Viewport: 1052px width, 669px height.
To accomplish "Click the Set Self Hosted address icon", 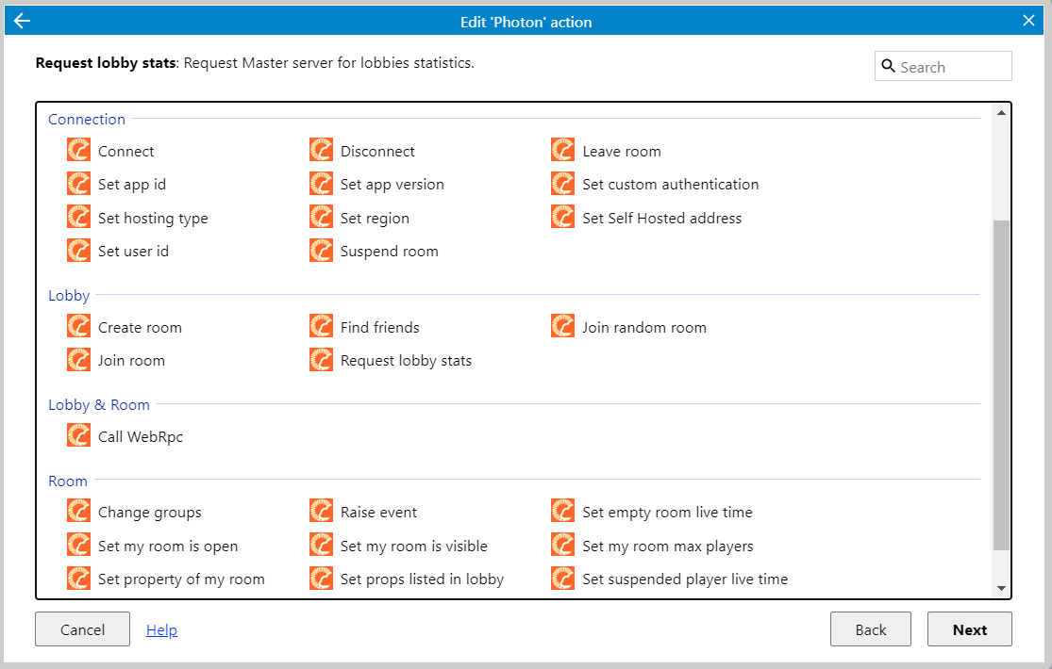I will pyautogui.click(x=562, y=218).
